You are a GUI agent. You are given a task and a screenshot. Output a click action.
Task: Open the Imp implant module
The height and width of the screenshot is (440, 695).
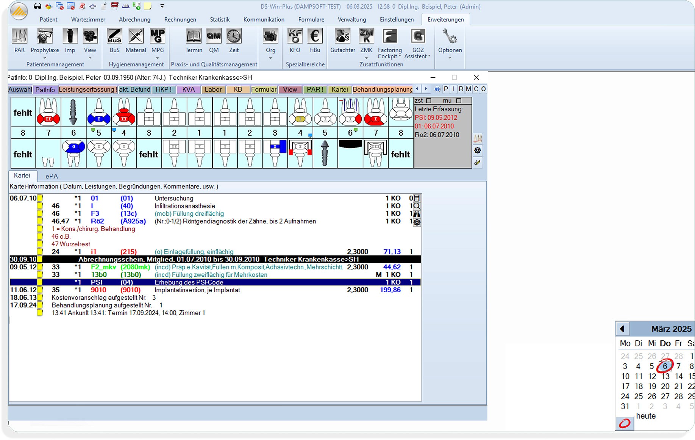70,36
